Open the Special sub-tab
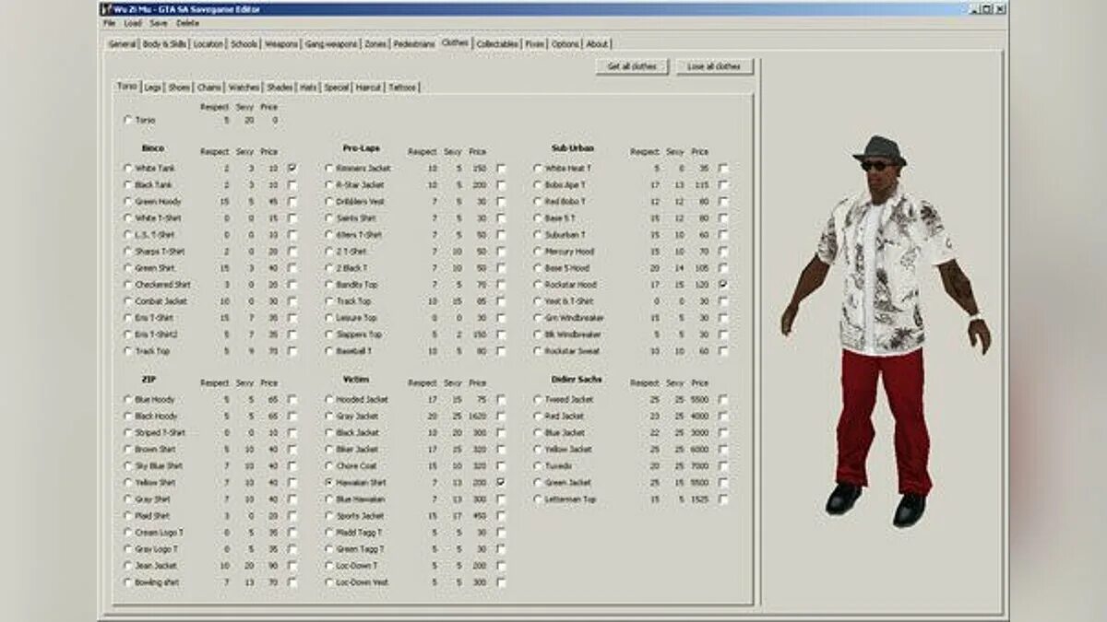This screenshot has height=622, width=1107. (336, 88)
